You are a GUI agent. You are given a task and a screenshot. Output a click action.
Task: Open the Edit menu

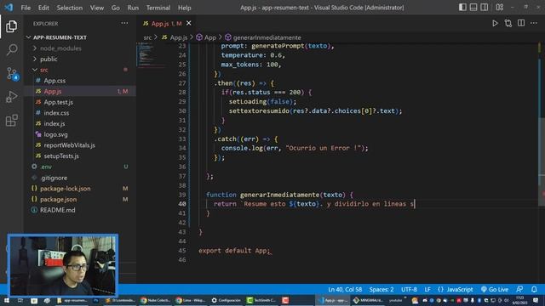point(43,8)
